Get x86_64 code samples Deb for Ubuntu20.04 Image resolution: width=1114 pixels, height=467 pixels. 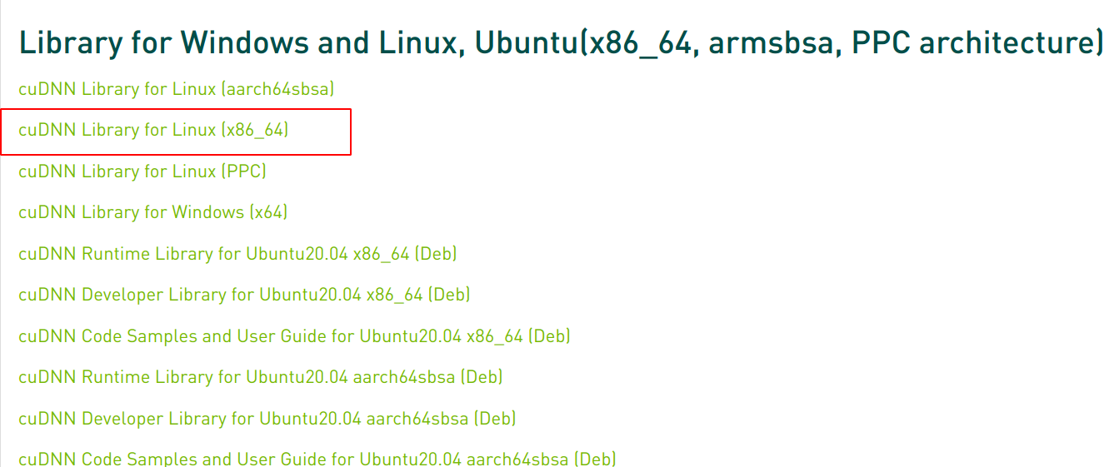[294, 336]
